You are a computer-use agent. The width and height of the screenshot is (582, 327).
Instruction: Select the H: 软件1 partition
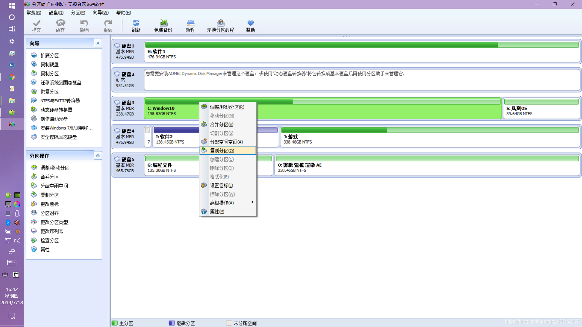[362, 51]
